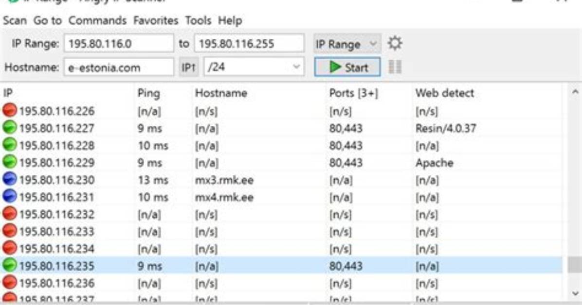This screenshot has width=582, height=305.
Task: Open the Commands menu
Action: point(97,20)
